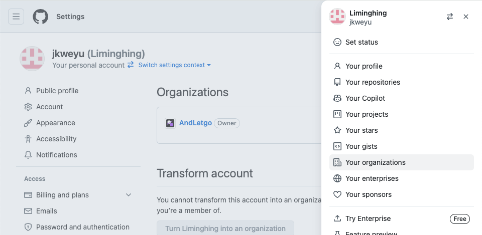Click the Owner role badge
This screenshot has width=482, height=235.
tap(227, 123)
